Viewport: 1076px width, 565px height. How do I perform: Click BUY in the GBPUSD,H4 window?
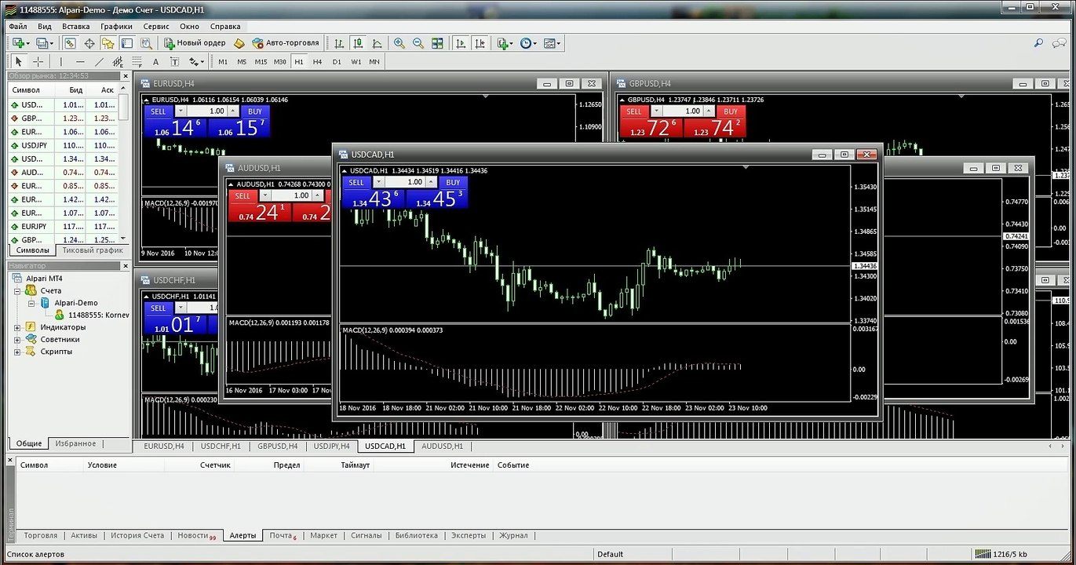click(731, 111)
